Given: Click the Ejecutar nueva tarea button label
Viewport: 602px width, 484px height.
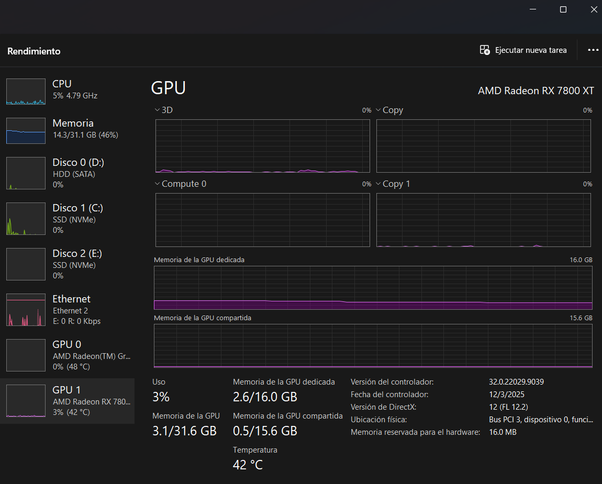Looking at the screenshot, I should pyautogui.click(x=531, y=50).
